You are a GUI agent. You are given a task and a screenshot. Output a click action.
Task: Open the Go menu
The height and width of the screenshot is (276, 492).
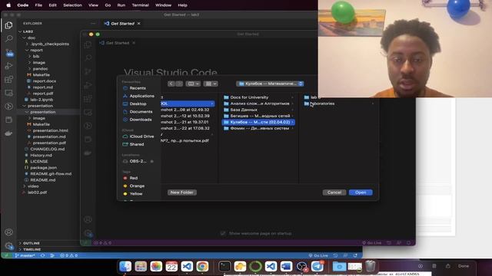click(108, 5)
